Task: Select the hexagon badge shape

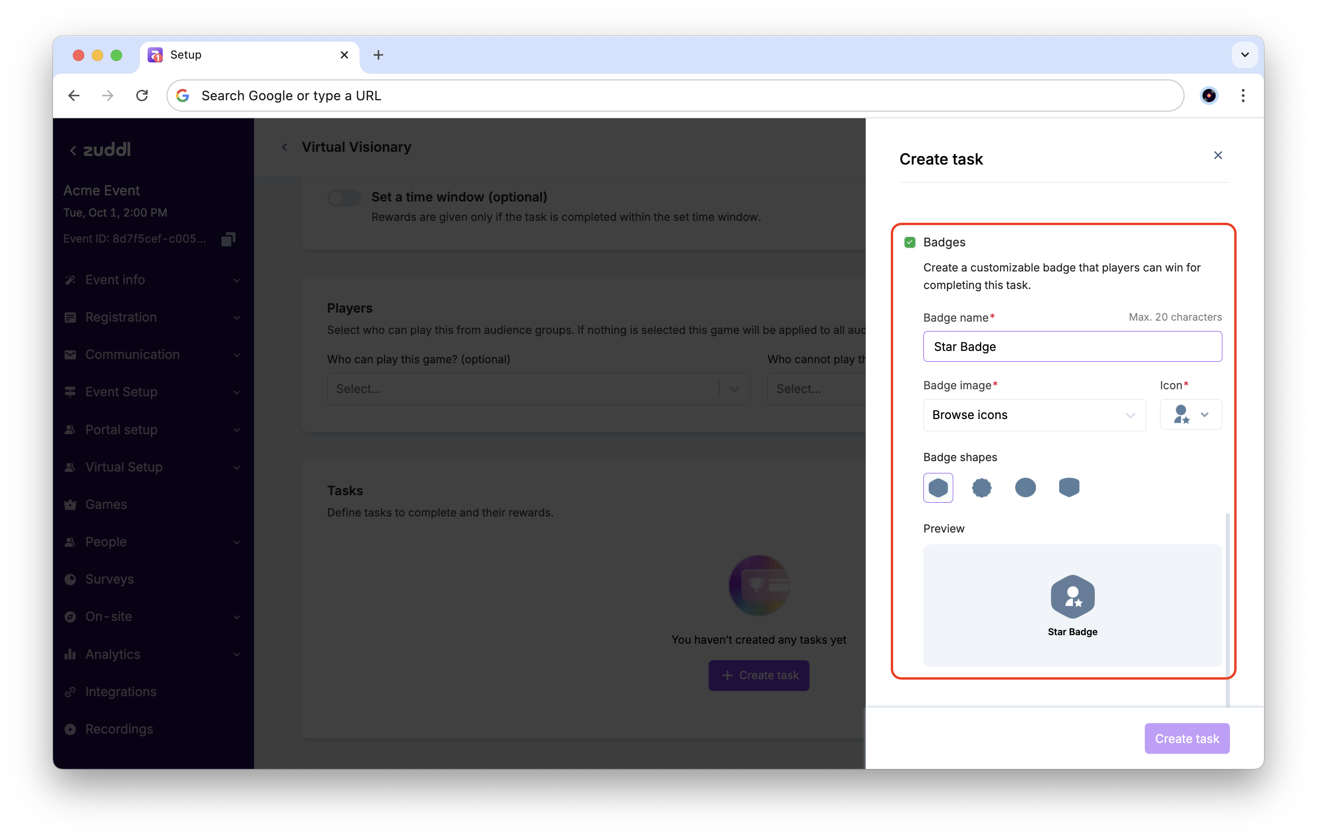Action: 938,487
